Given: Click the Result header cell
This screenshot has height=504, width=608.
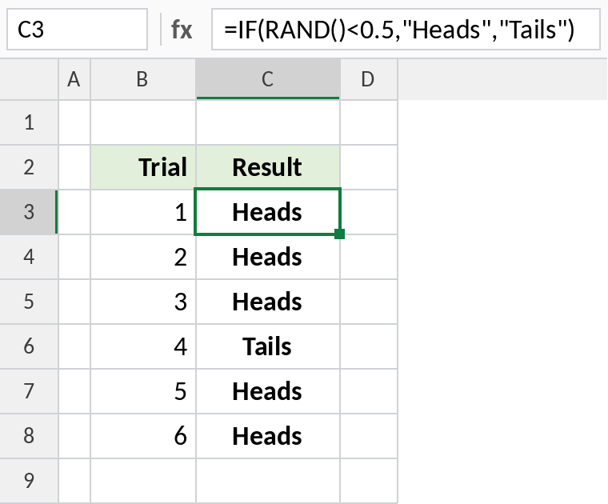Looking at the screenshot, I should 268,167.
